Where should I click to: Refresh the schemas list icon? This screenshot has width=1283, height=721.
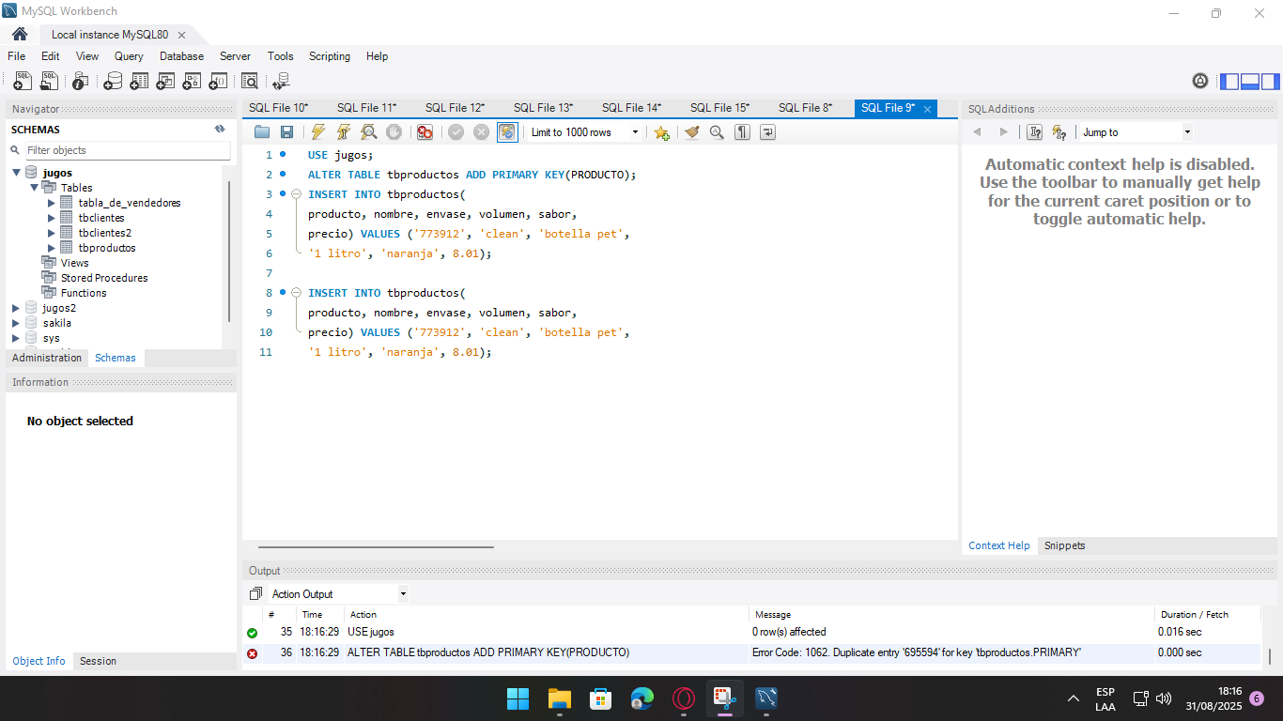(x=220, y=130)
